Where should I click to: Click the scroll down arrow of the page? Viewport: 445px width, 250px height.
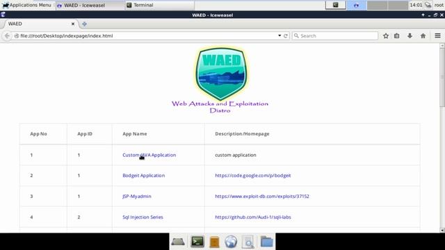(442, 231)
